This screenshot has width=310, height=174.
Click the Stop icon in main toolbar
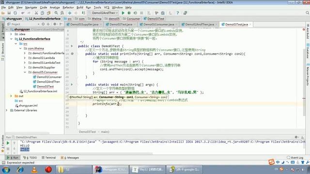tap(141, 13)
